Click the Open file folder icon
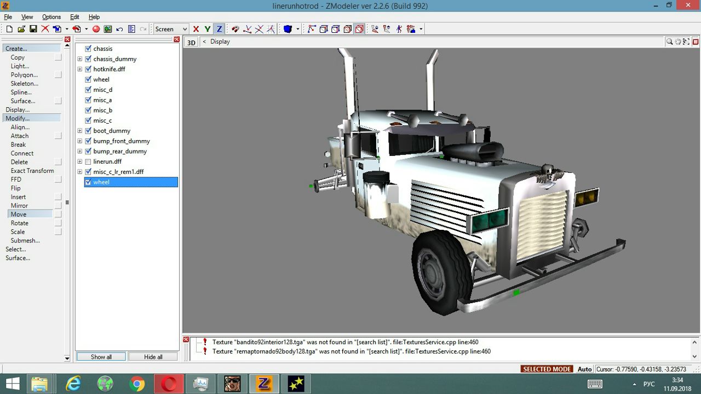Viewport: 701px width, 394px height. pos(21,29)
